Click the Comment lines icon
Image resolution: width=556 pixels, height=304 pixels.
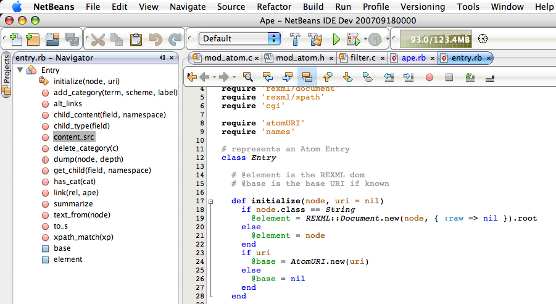click(470, 77)
